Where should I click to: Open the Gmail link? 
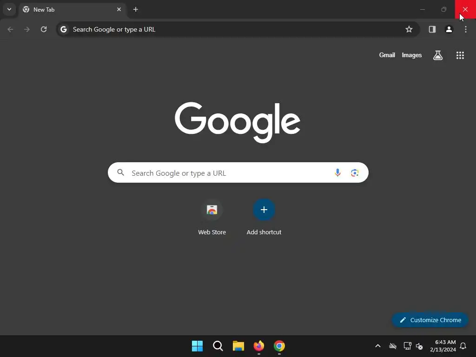point(387,55)
